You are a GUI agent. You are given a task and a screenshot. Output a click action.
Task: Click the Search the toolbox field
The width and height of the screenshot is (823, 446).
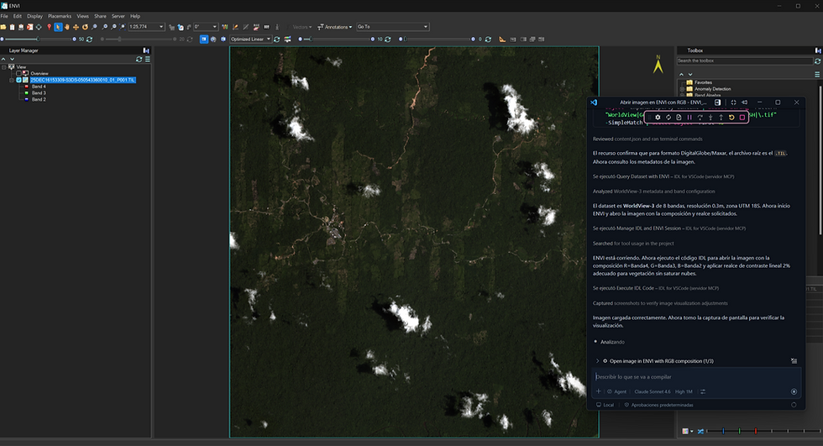coord(745,60)
